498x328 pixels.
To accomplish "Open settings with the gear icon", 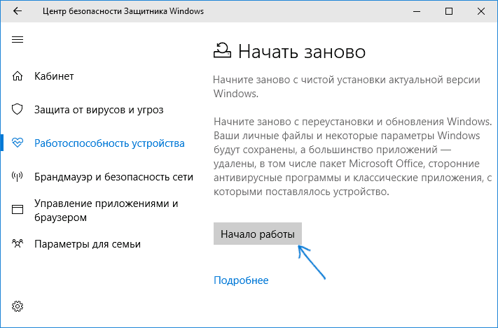I will (18, 306).
